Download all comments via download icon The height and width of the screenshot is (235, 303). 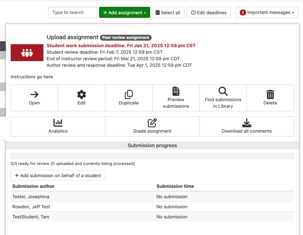[247, 123]
